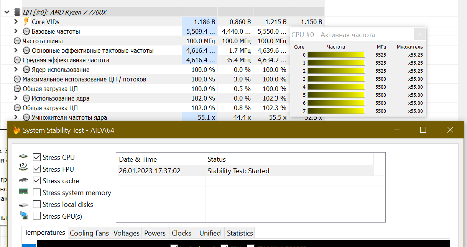This screenshot has width=467, height=247.
Task: Click the cache chip icon next to Stress cache
Action: click(23, 180)
